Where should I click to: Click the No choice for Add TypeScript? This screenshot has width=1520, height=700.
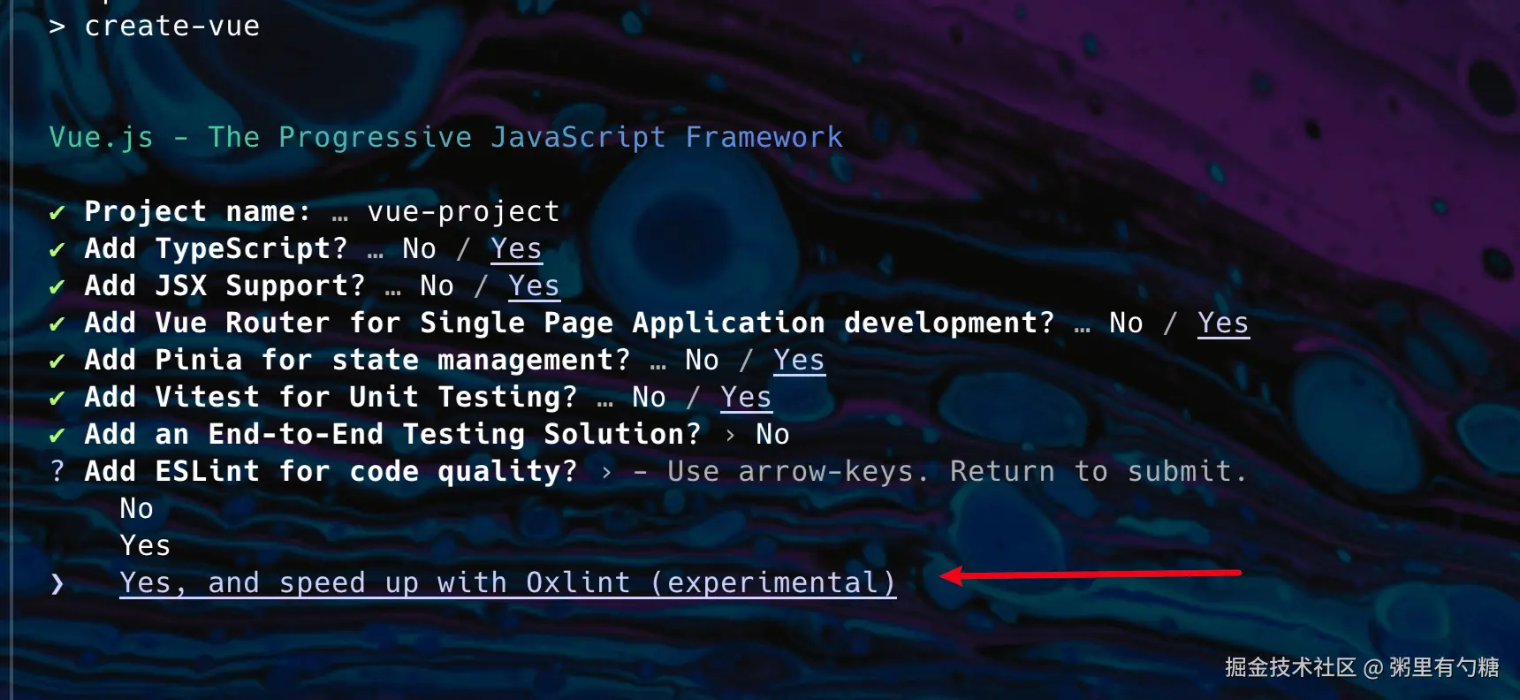pyautogui.click(x=420, y=249)
